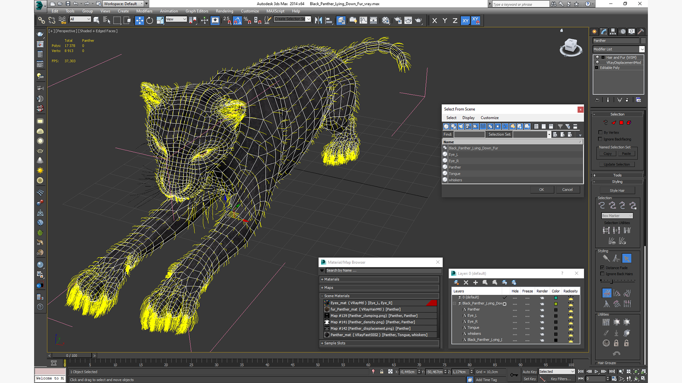Toggle Freeze for Tongue layer row
Viewport: 682px width, 383px height.
527,328
